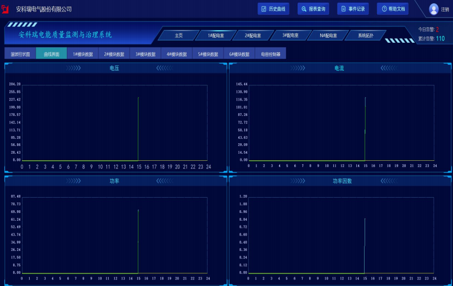Select 谐波柱状图 sub-tab

click(20, 54)
